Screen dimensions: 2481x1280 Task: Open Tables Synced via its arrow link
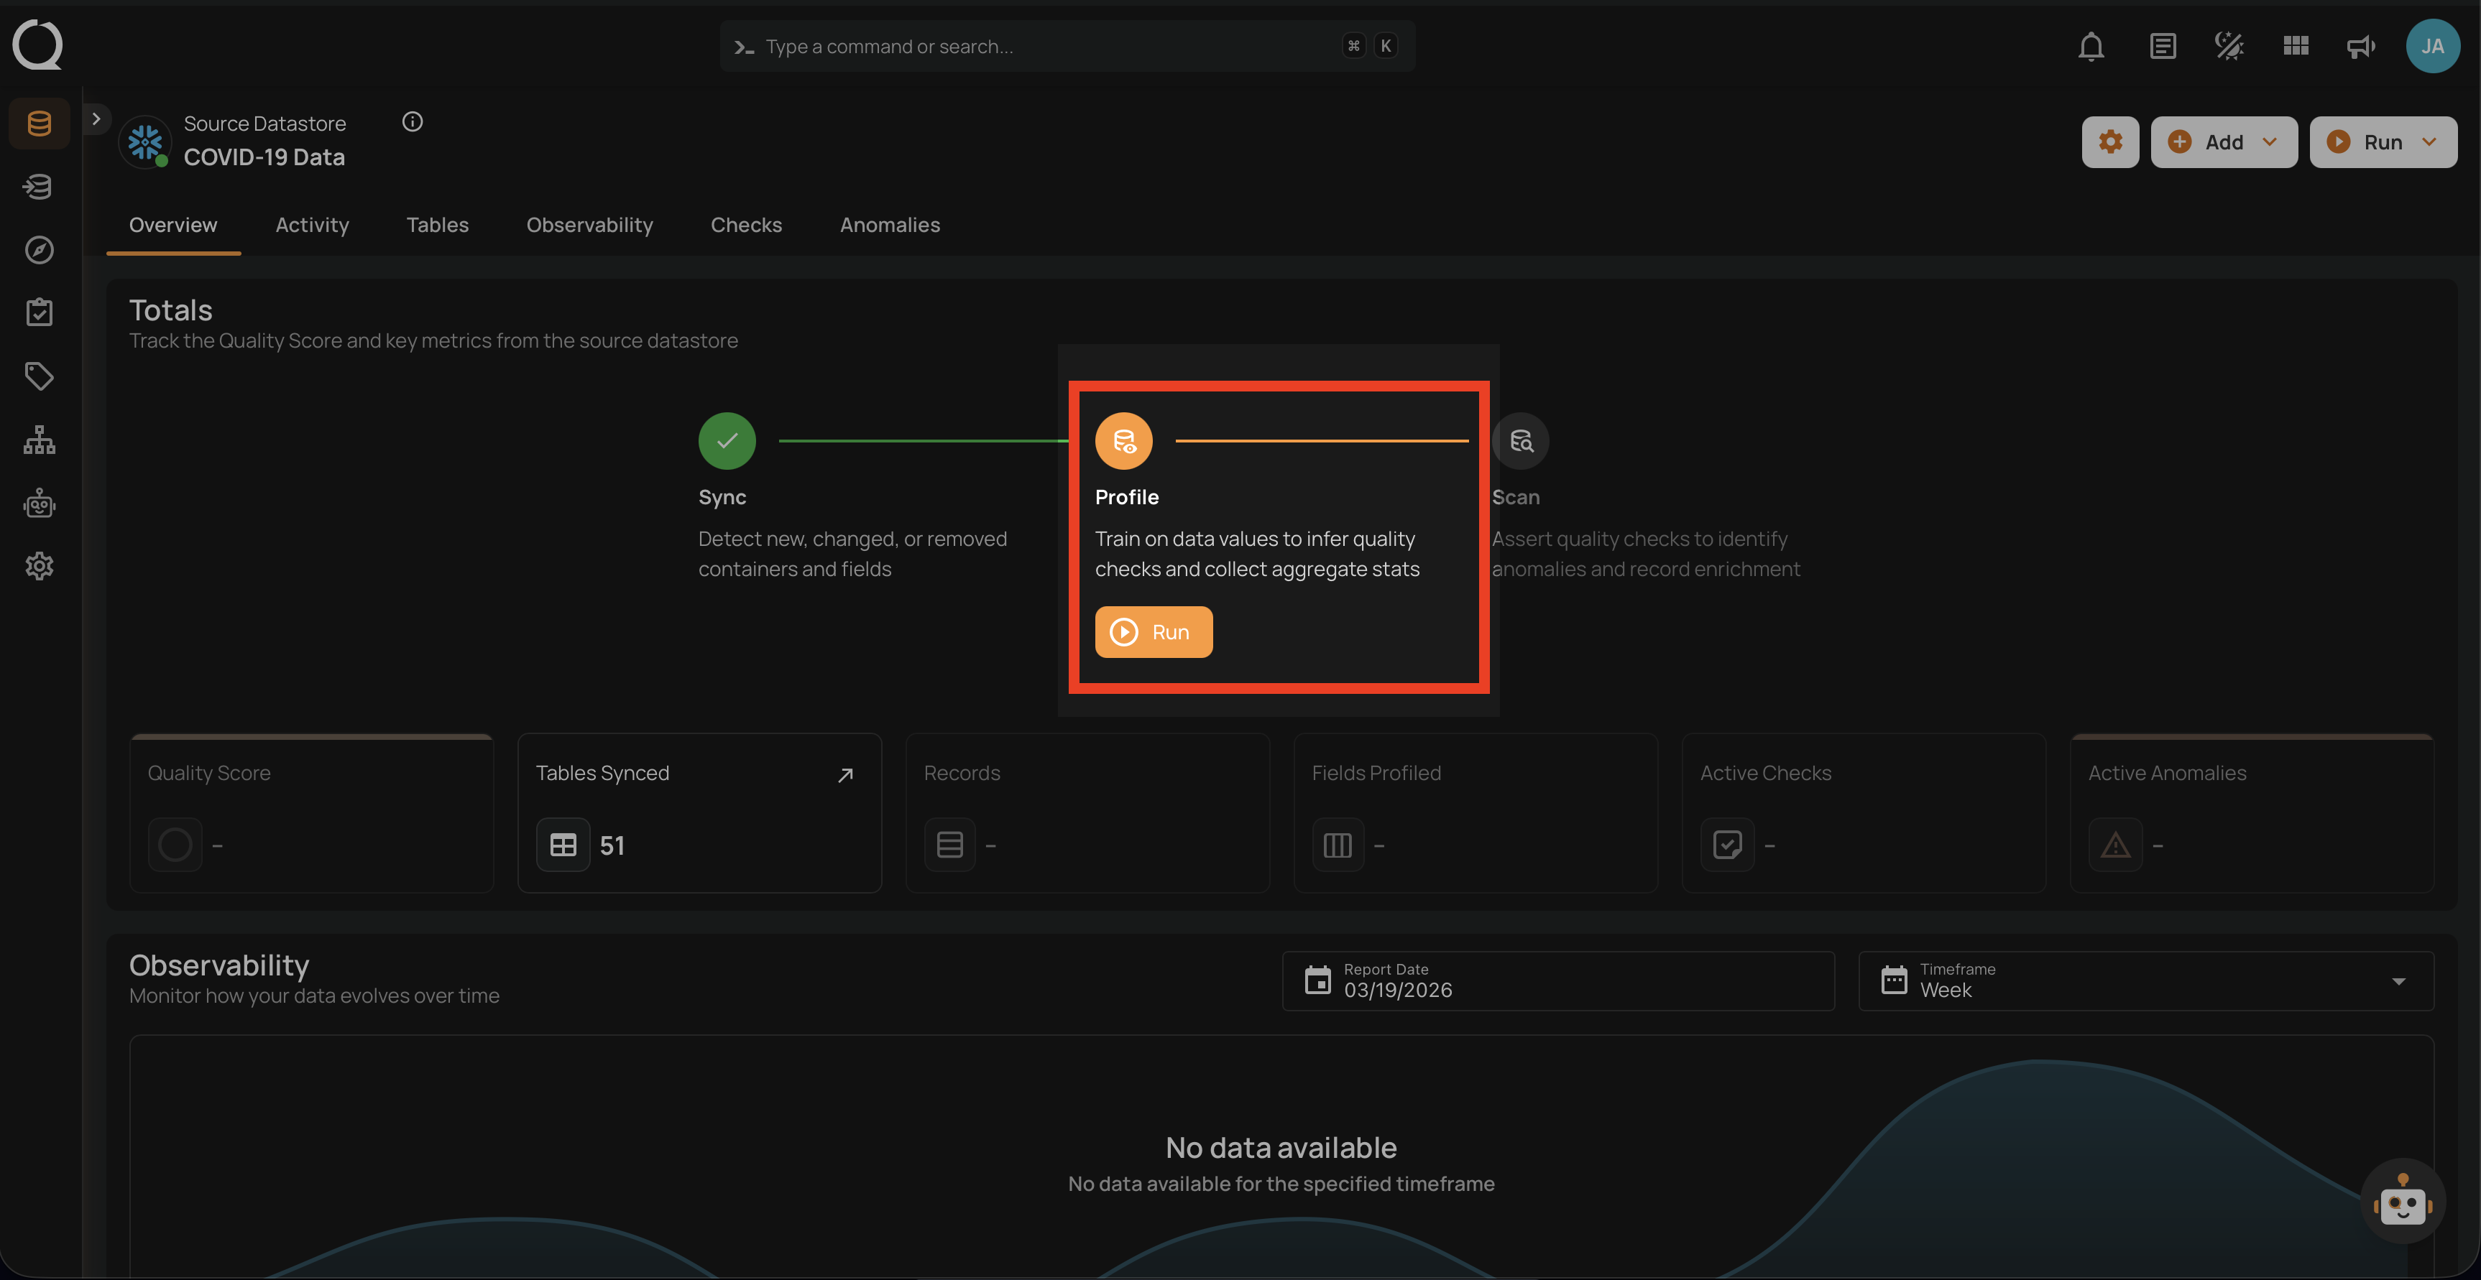844,775
